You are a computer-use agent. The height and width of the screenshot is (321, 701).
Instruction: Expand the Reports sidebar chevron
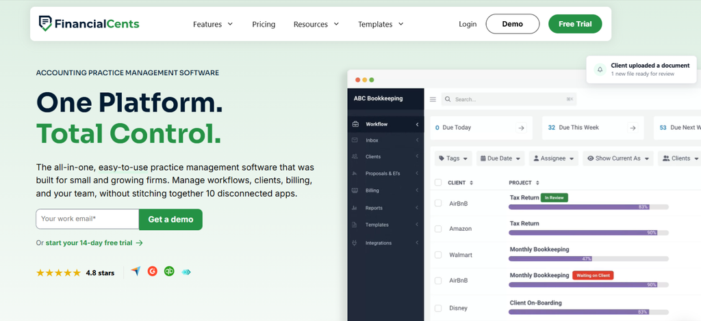(x=417, y=208)
